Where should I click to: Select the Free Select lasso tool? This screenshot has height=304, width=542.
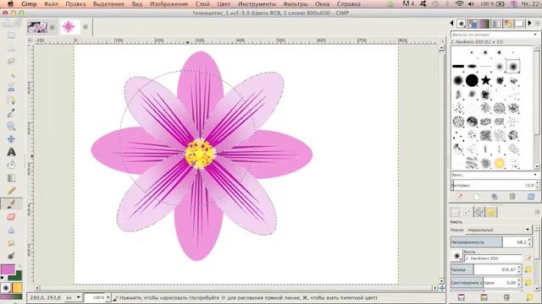tap(11, 62)
